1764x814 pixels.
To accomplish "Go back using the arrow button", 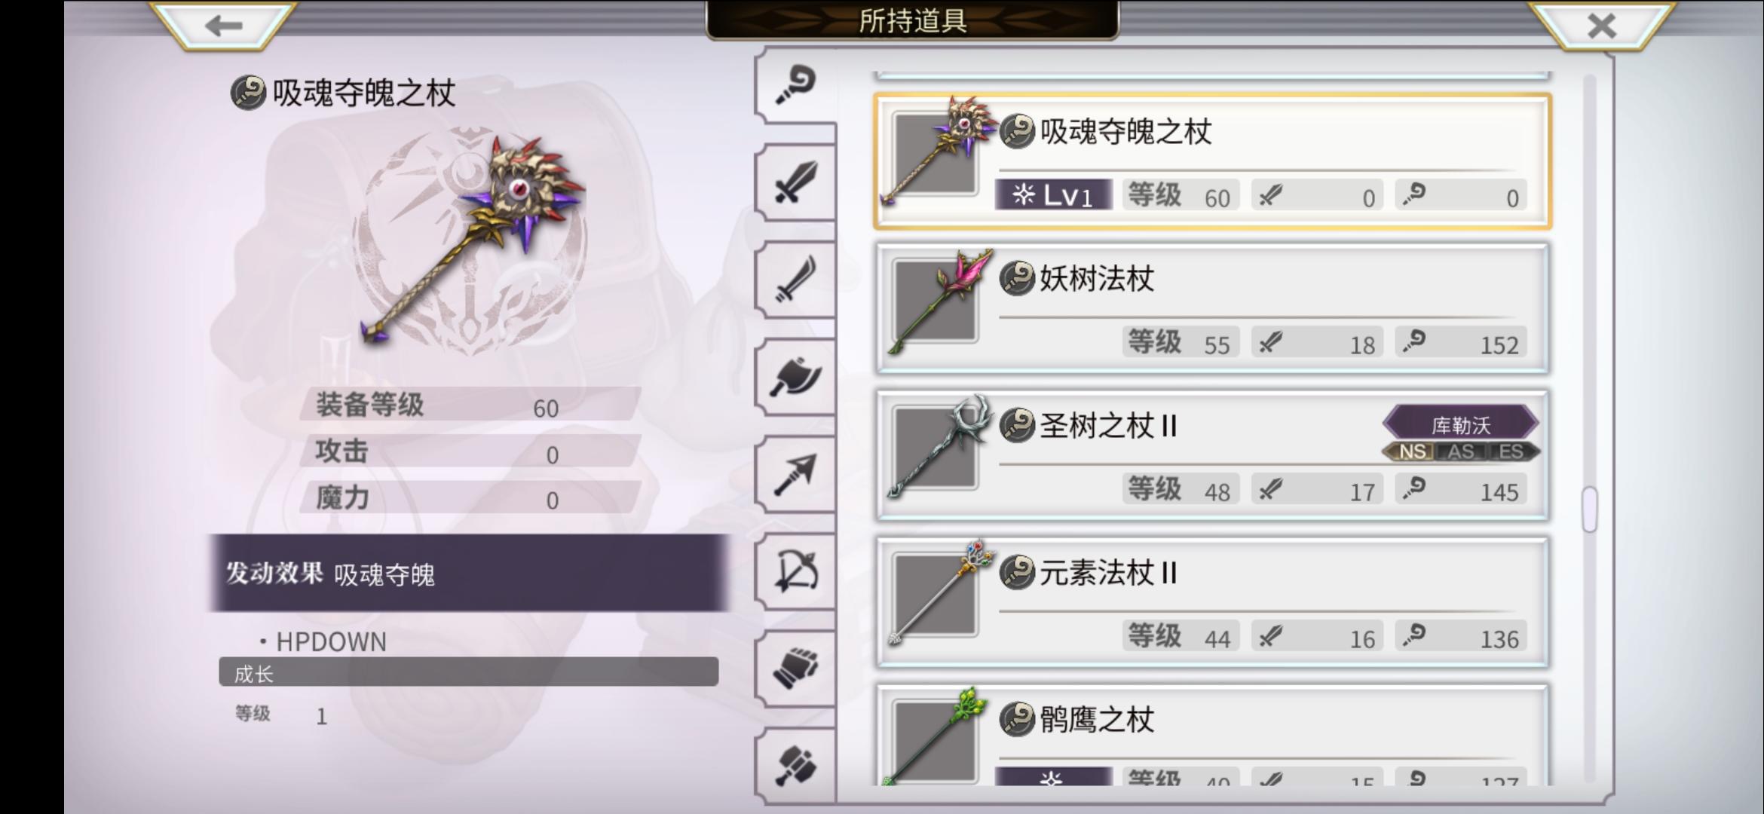I will [x=223, y=26].
